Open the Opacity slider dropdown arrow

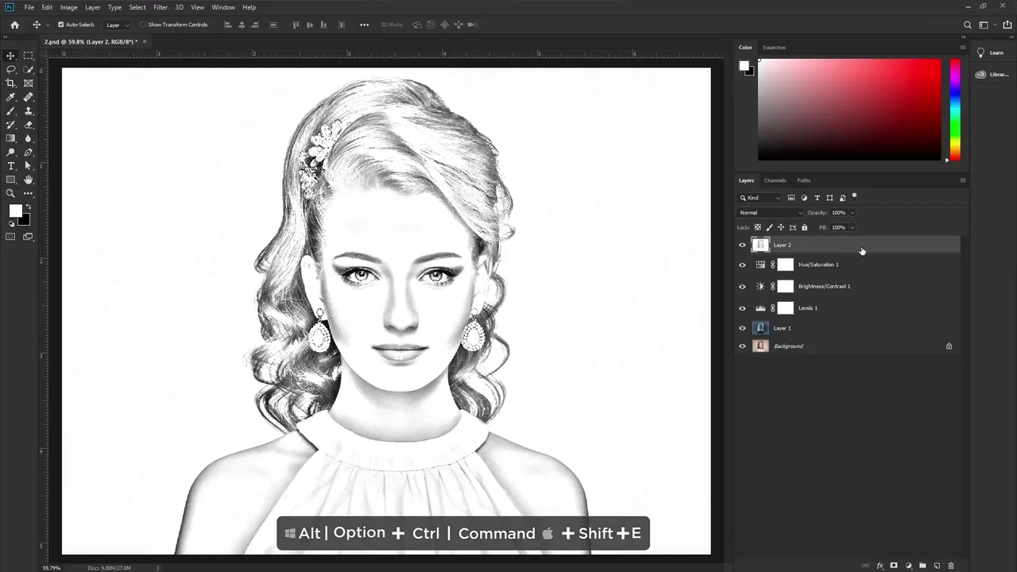tap(852, 213)
